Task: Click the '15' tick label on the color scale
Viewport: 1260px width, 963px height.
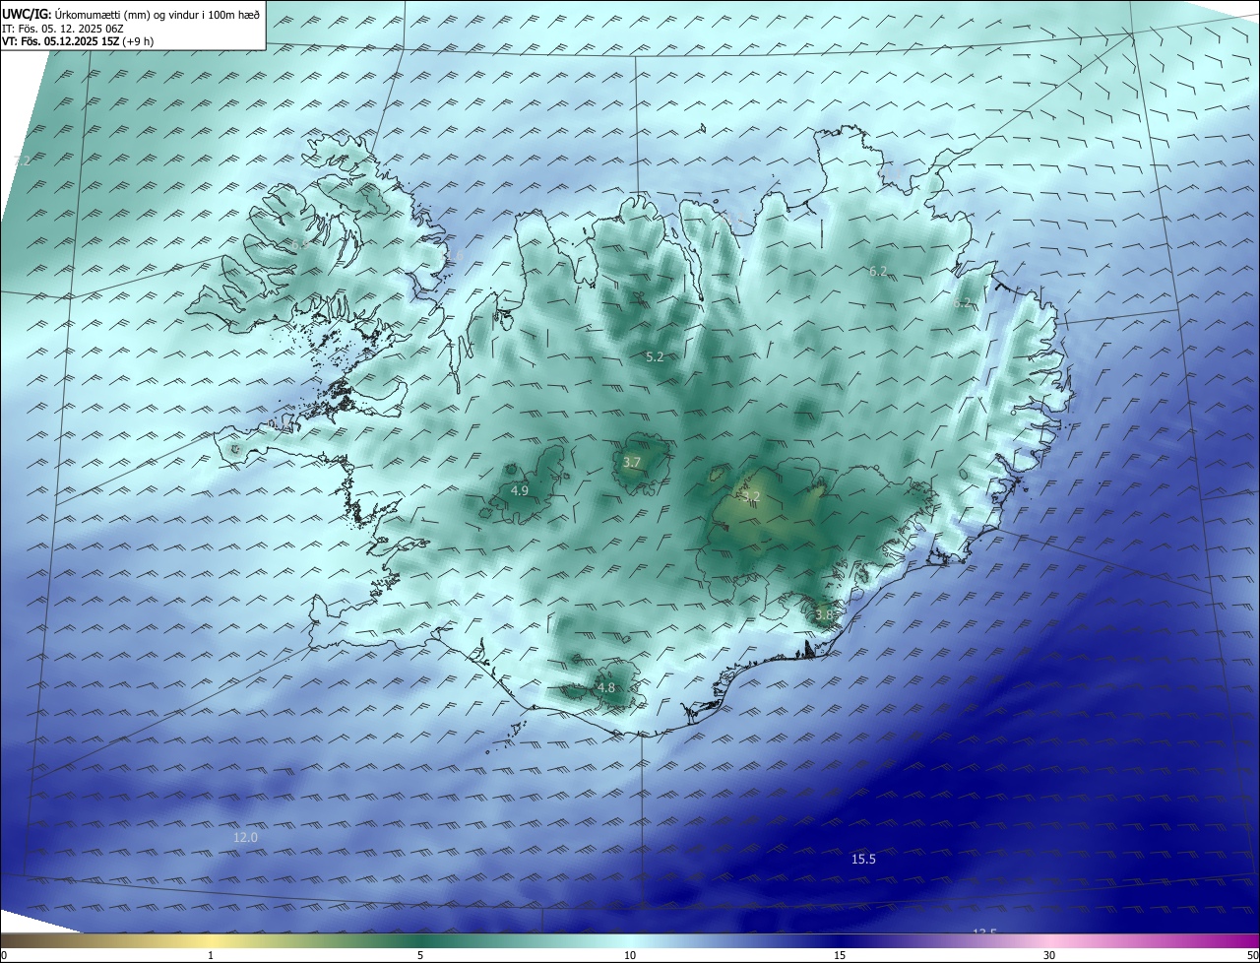Action: 840,955
